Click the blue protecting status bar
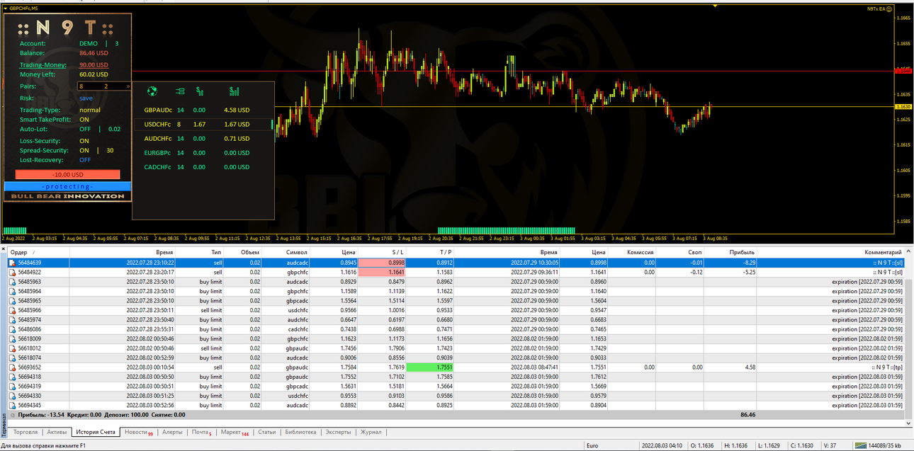Screen dimensions: 914x451 [x=67, y=186]
